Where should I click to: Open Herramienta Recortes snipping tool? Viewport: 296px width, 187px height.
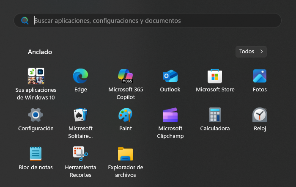(x=81, y=154)
